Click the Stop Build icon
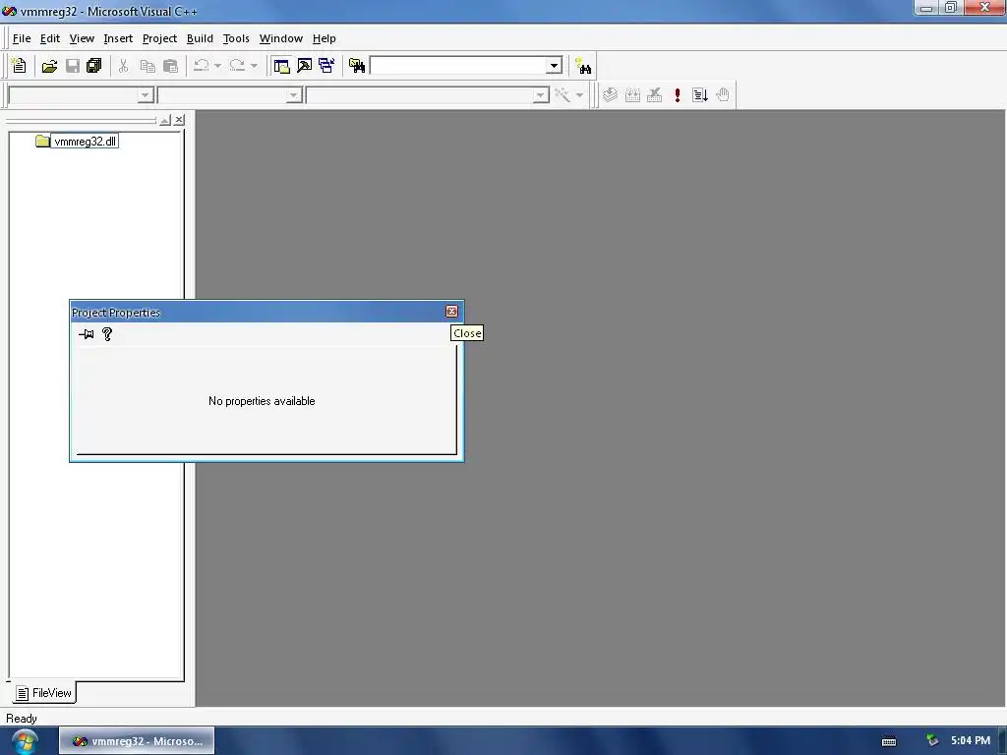The width and height of the screenshot is (1007, 755). 654,95
